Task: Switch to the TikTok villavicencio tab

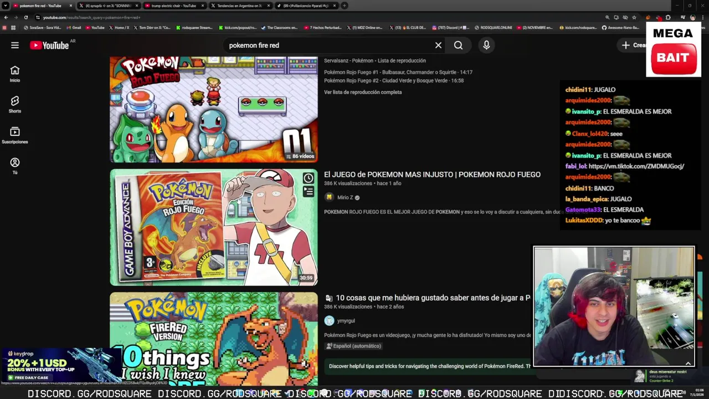Action: coord(306,6)
